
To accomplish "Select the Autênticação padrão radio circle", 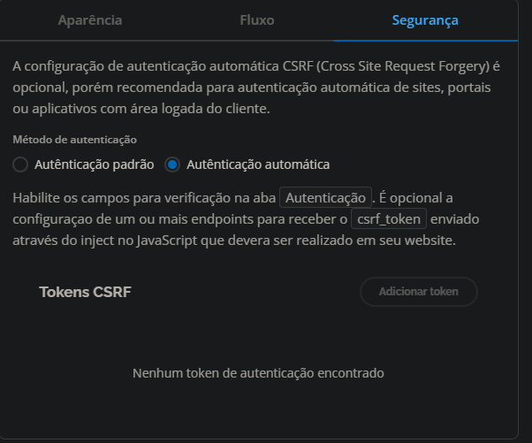I will tap(20, 164).
